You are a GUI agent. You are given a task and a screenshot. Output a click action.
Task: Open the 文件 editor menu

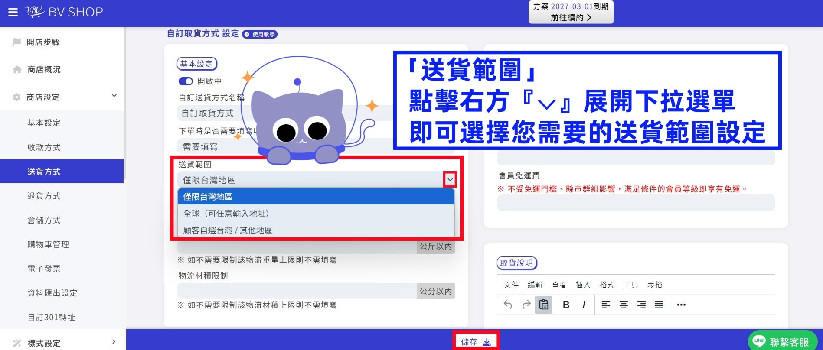(x=511, y=285)
